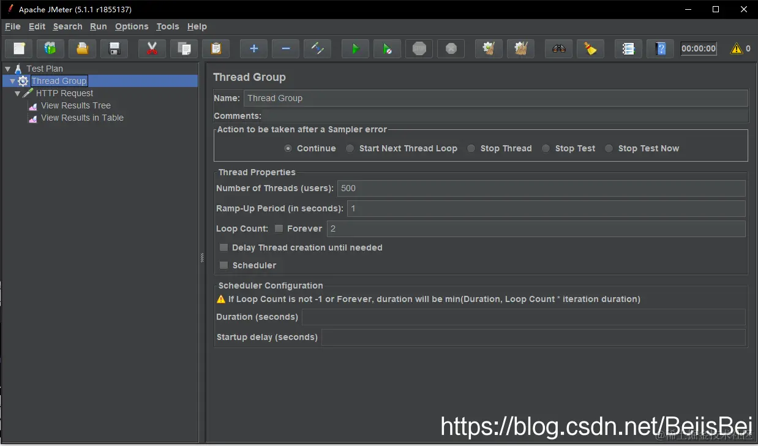Collapse the HTTP Request tree arrow
The width and height of the screenshot is (758, 446).
[17, 93]
